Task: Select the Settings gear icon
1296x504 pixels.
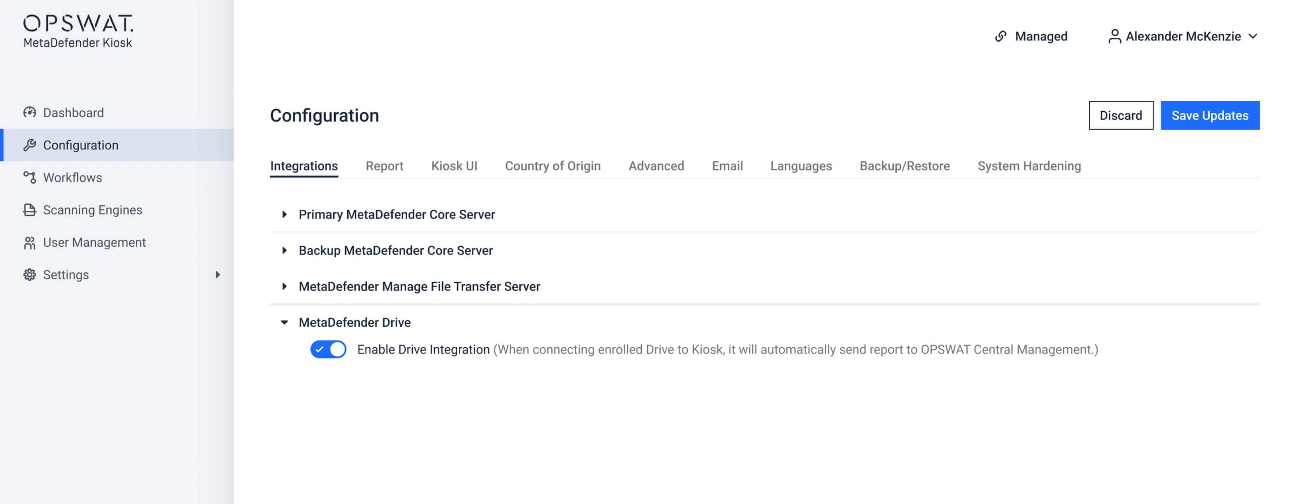Action: pyautogui.click(x=30, y=274)
